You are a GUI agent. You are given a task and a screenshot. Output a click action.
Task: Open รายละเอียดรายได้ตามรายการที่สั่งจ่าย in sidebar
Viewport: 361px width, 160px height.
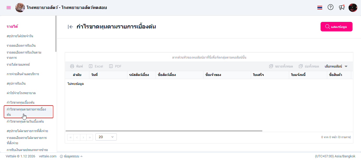click(x=27, y=140)
